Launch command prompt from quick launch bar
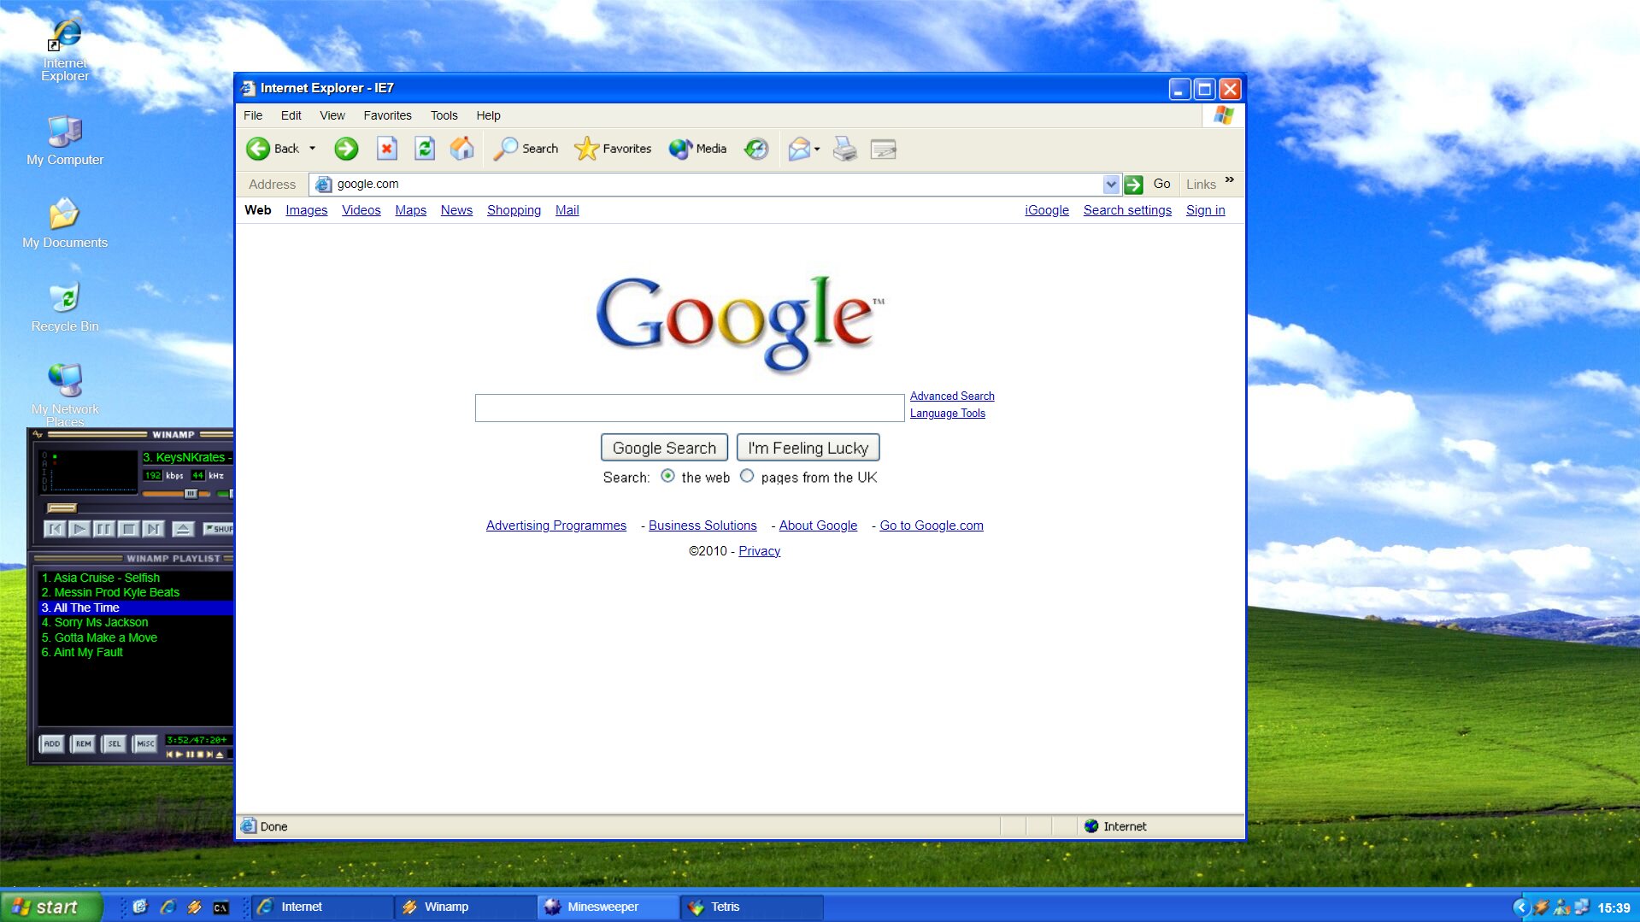The height and width of the screenshot is (922, 1640). [220, 907]
